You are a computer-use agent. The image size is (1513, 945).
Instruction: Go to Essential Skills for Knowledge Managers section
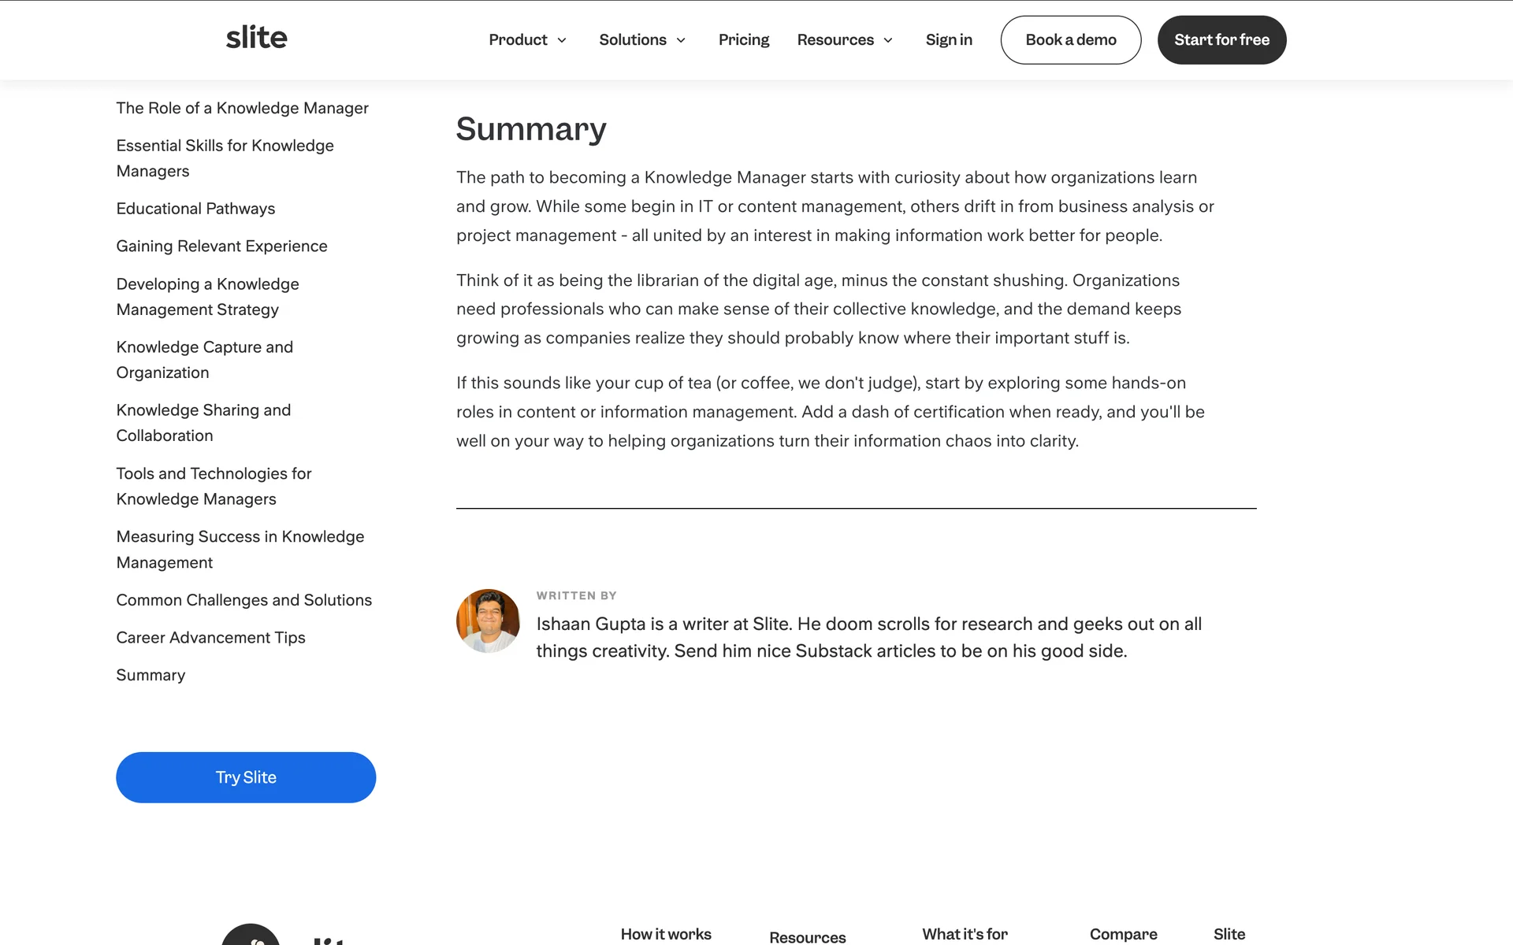coord(225,158)
